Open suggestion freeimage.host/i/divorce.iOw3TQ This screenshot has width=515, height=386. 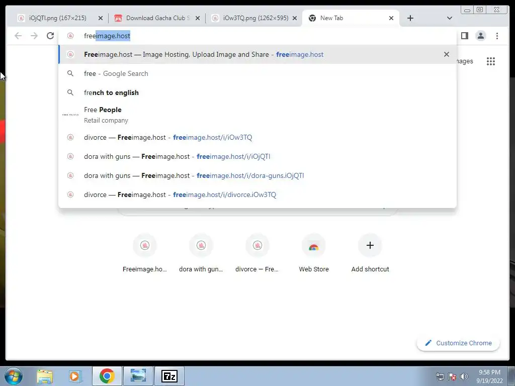point(257,195)
